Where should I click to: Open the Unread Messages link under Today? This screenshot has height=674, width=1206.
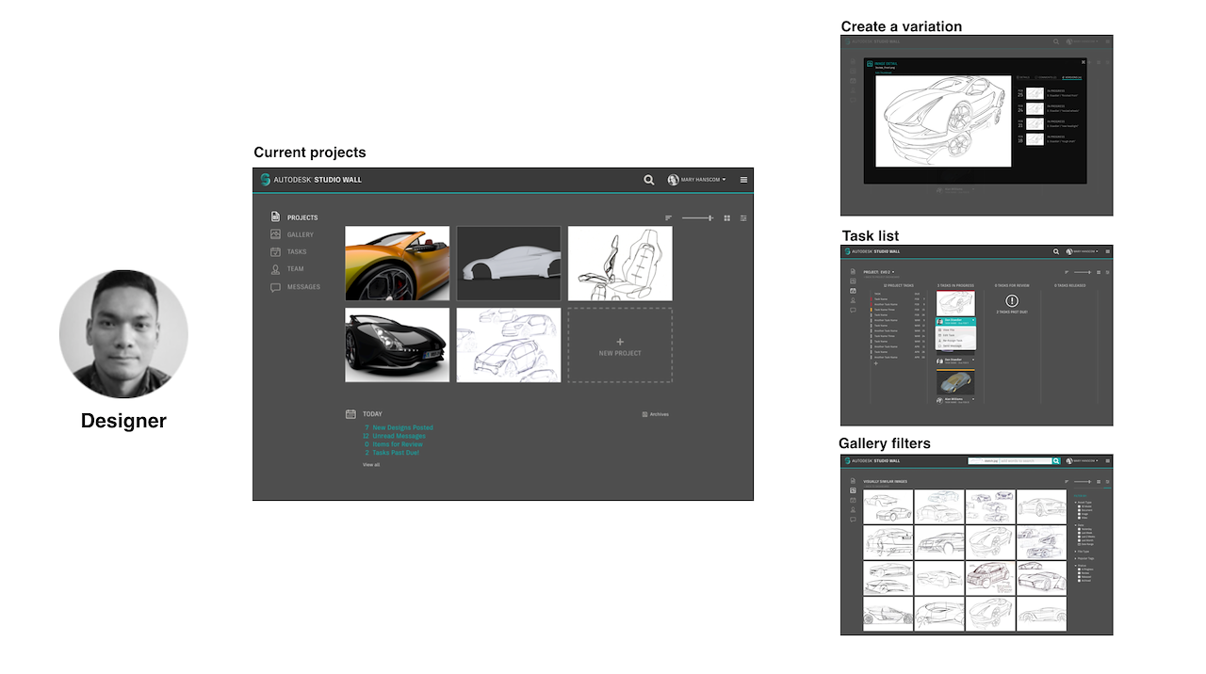point(394,436)
